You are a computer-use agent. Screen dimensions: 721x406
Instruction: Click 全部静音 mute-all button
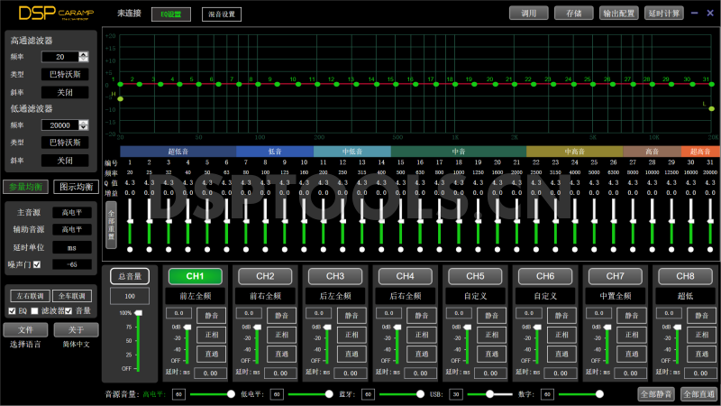[656, 394]
